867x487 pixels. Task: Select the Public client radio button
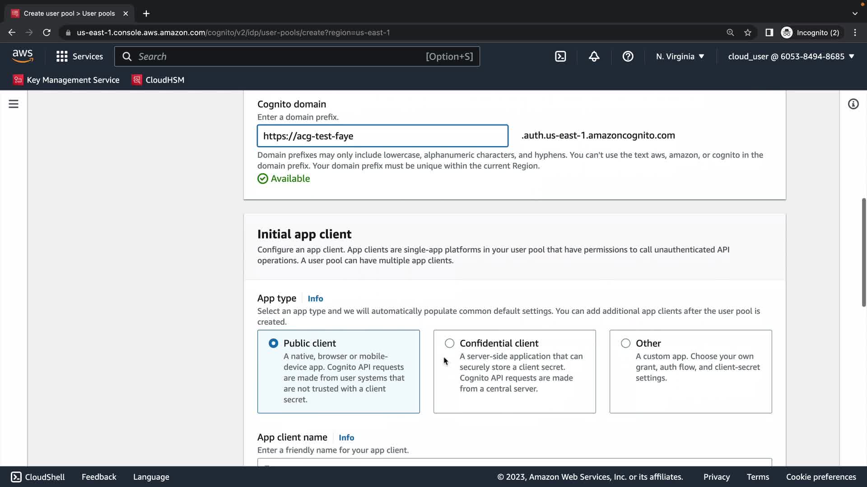coord(274,343)
